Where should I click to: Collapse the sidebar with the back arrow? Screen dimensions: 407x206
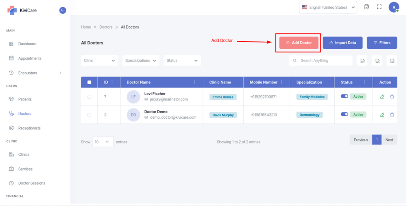(x=62, y=10)
